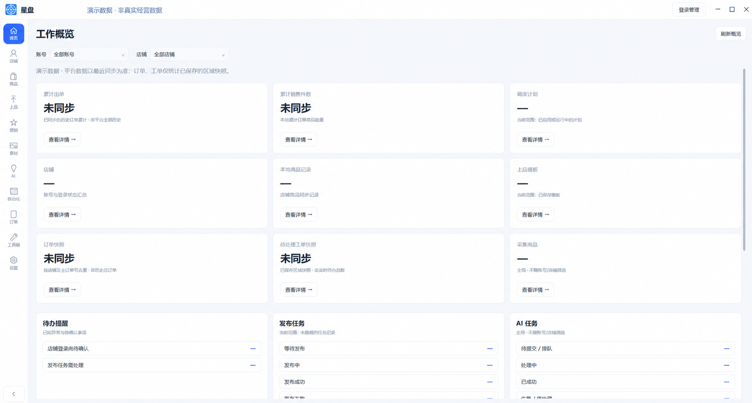Image resolution: width=752 pixels, height=403 pixels.
Task: Click the 登录管理 button
Action: click(689, 10)
